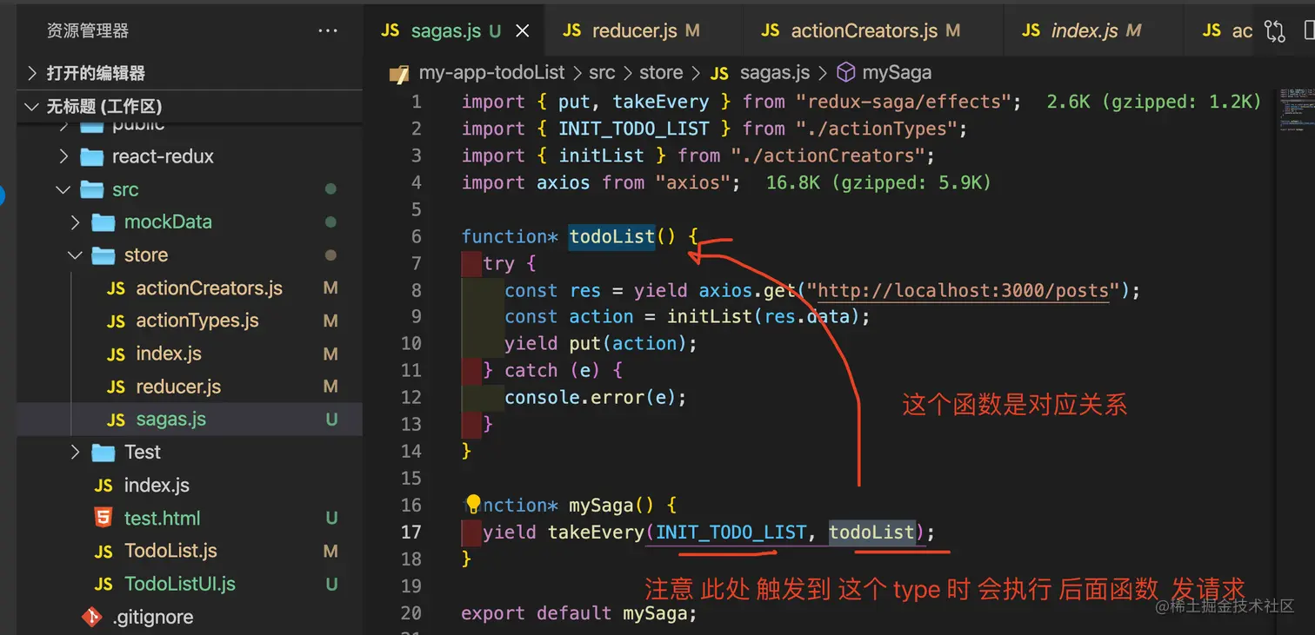Click the JS icon in breadcrumb path
1315x635 pixels.
click(719, 73)
